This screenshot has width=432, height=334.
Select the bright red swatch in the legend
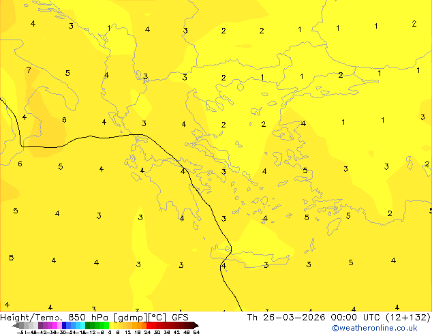point(149,325)
